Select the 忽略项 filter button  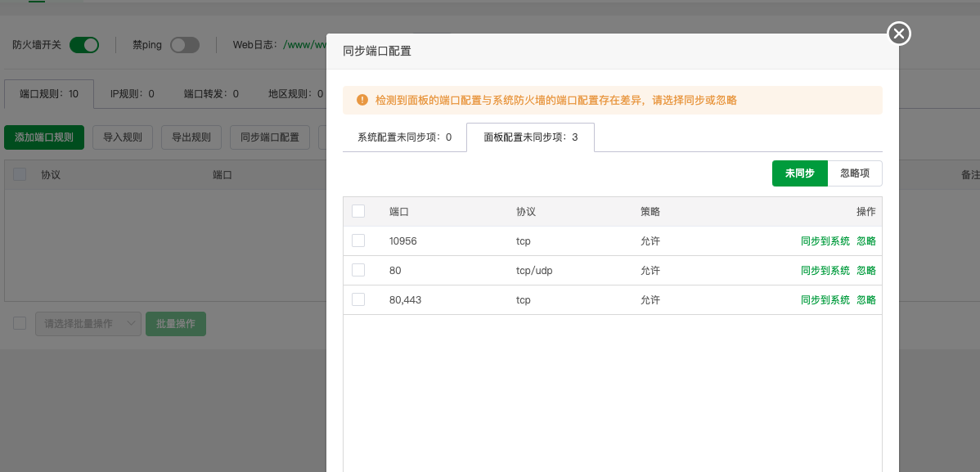(855, 173)
